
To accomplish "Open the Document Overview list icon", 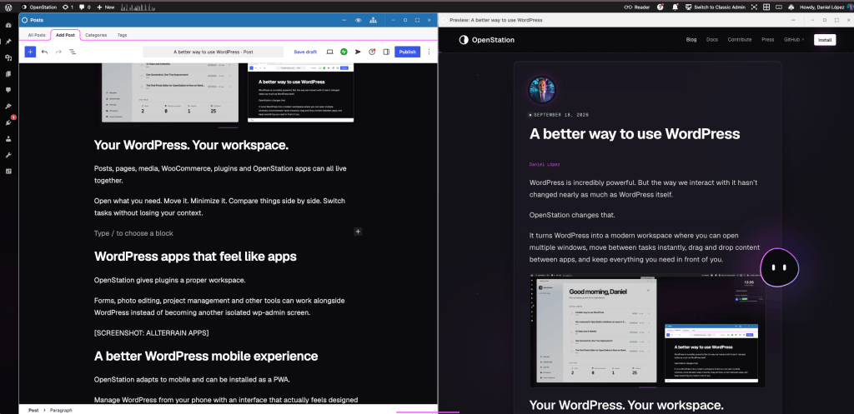I will [73, 52].
